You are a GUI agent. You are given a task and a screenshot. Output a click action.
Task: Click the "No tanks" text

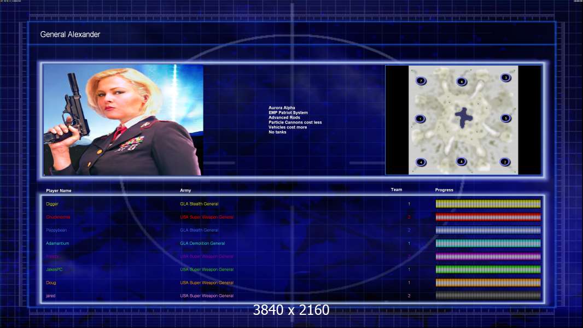coord(277,132)
